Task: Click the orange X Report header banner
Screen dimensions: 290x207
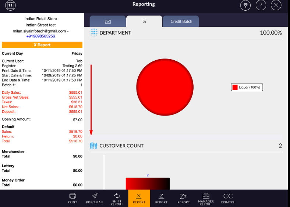Action: click(42, 45)
